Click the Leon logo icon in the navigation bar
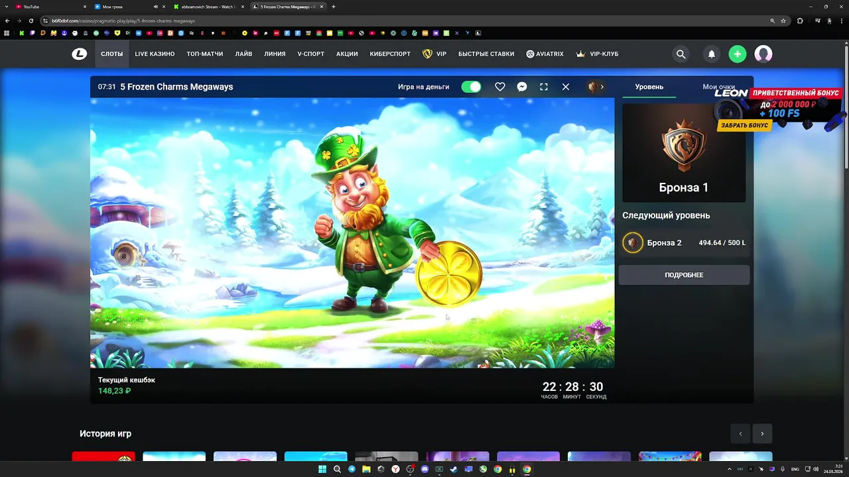 (x=80, y=54)
